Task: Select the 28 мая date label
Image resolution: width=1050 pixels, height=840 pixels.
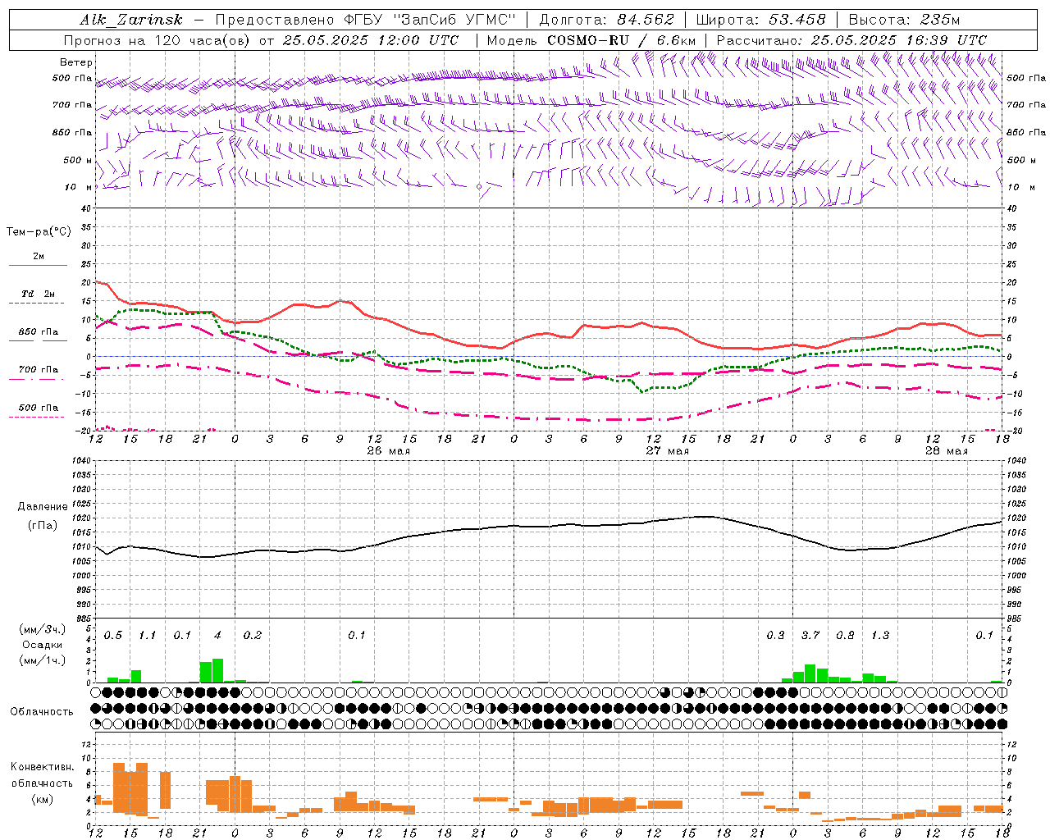Action: pos(946,450)
